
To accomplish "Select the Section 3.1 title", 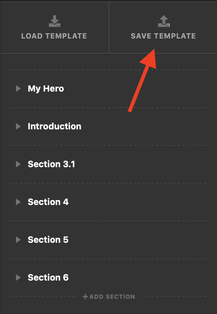I will point(51,164).
